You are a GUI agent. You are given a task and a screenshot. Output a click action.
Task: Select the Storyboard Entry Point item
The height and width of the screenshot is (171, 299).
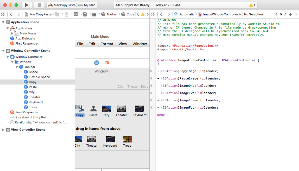pyautogui.click(x=32, y=117)
